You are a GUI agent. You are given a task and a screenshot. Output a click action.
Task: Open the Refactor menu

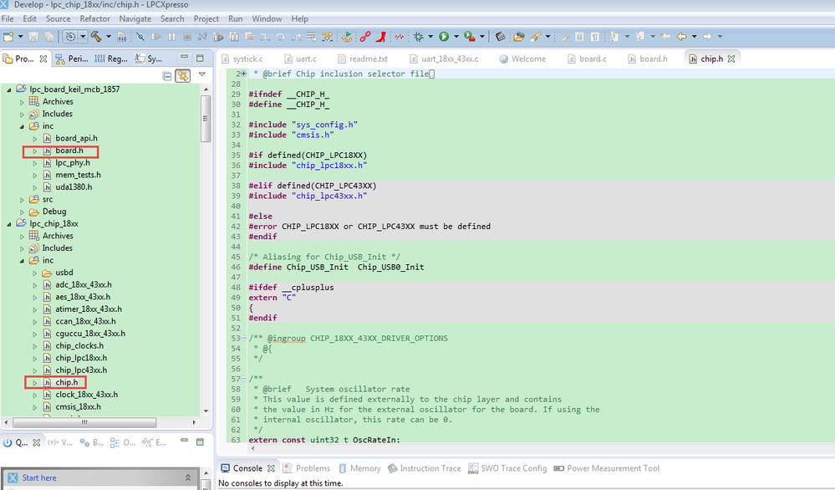94,18
